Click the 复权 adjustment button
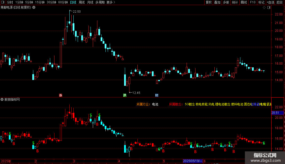 (x=209, y=2)
